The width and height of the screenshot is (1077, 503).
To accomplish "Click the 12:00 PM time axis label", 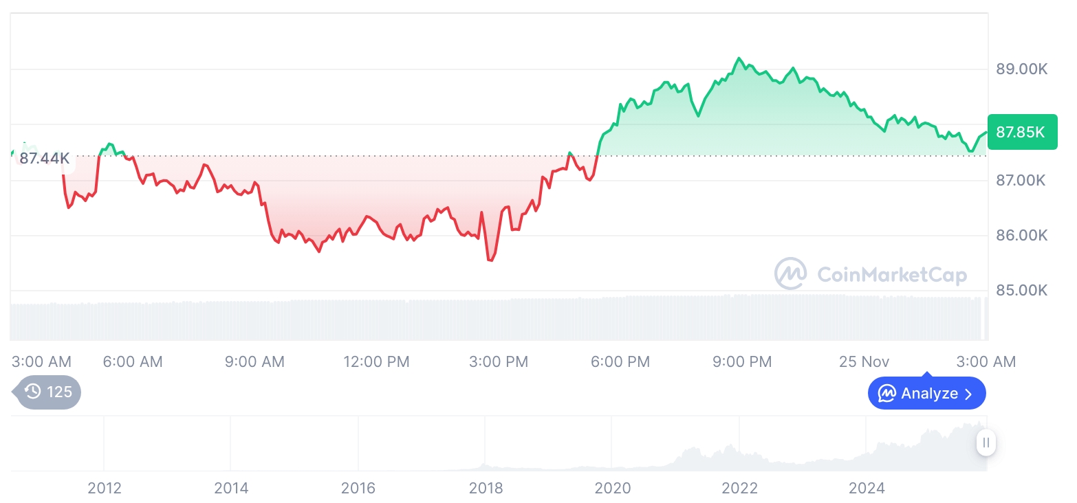I will [x=376, y=361].
